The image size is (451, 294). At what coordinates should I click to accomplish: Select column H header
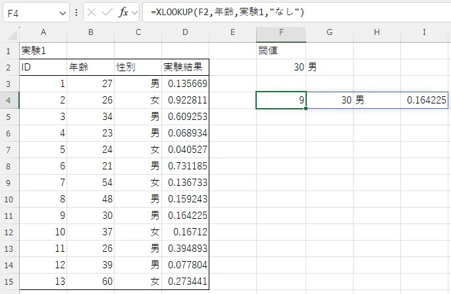coord(377,32)
